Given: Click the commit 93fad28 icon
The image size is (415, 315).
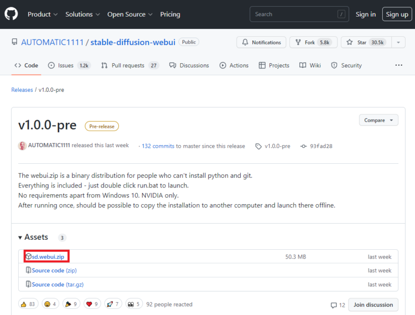Looking at the screenshot, I should (303, 146).
